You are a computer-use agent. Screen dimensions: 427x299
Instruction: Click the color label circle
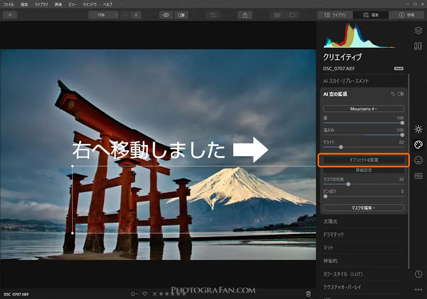(133, 294)
